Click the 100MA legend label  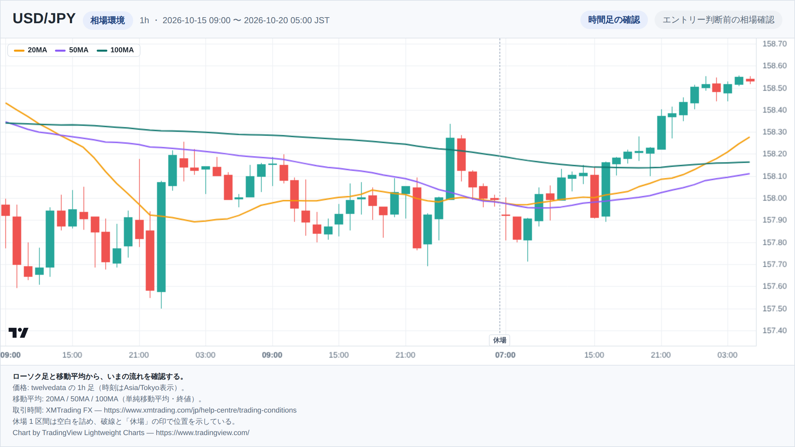tap(122, 50)
